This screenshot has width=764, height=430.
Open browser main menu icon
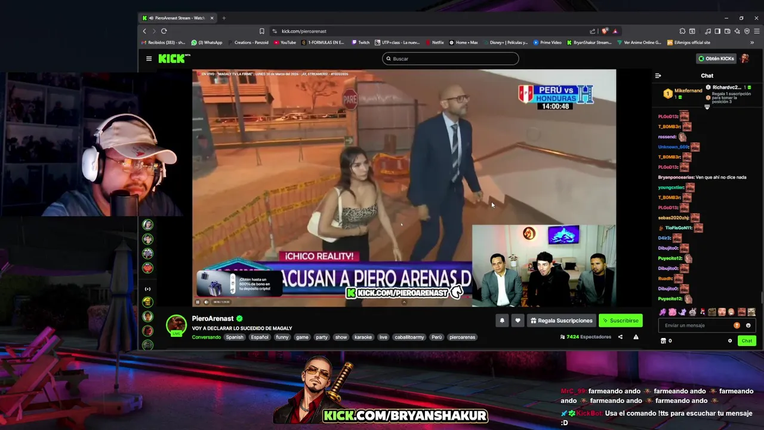756,31
